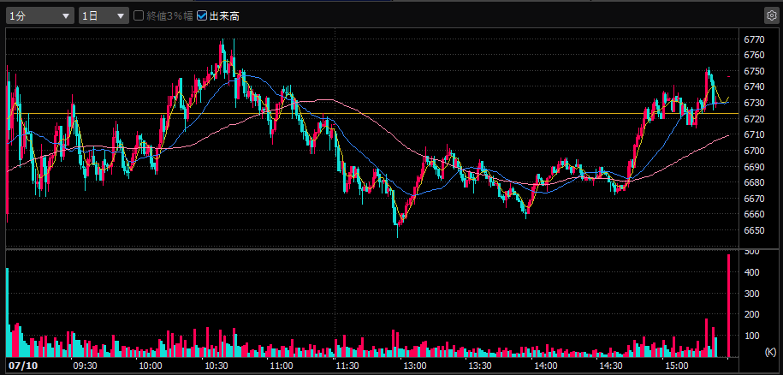Uncheck the 出来高 volume checkbox
This screenshot has width=783, height=375.
(202, 16)
